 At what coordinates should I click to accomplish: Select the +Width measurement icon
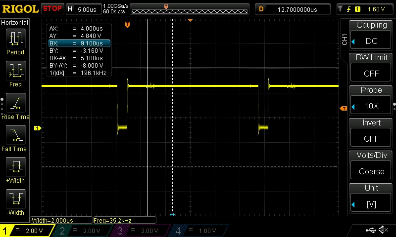click(x=16, y=167)
